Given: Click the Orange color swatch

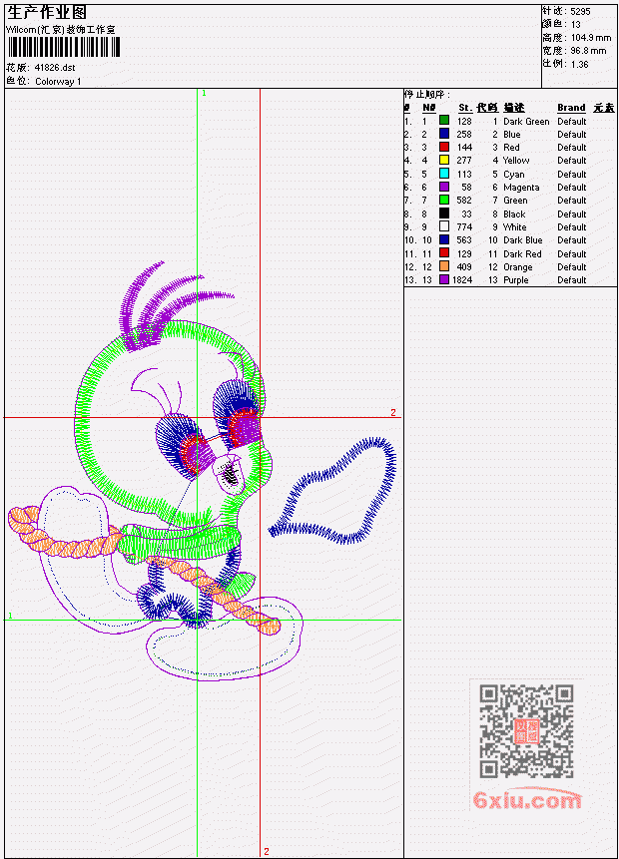Looking at the screenshot, I should pos(444,266).
